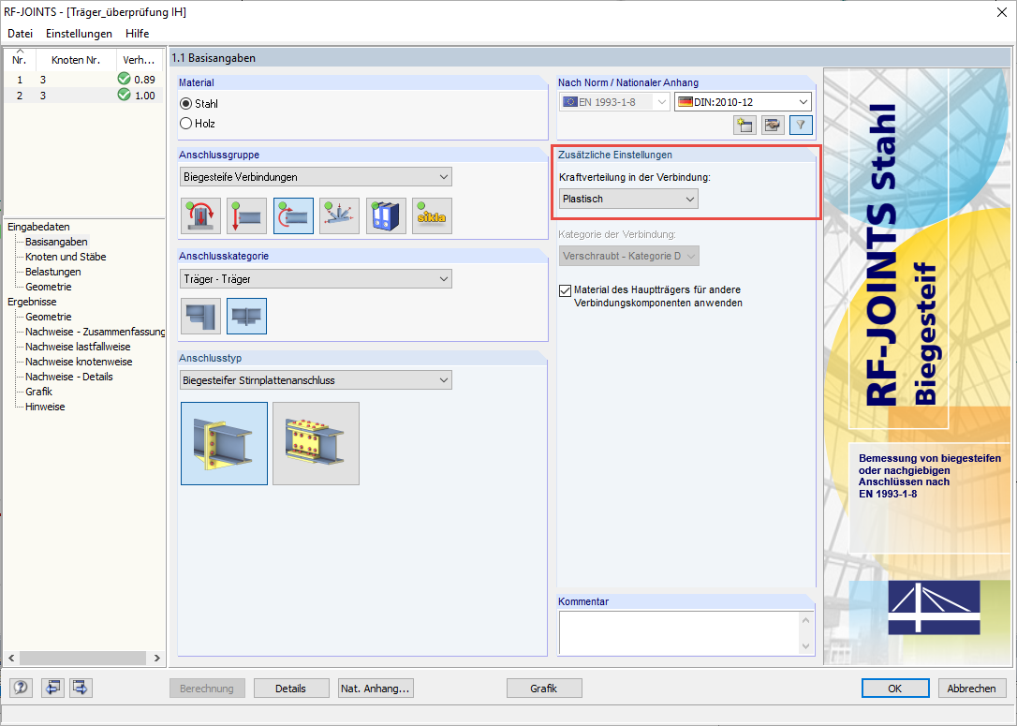Select Stahl material radio button
Screen dimensions: 1017x726
point(186,104)
